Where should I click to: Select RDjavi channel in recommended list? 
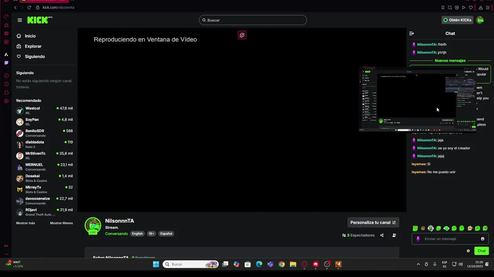coord(44,212)
